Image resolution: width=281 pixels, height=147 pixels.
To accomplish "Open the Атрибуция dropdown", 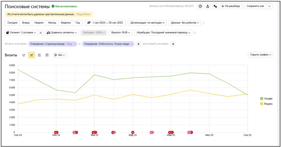I will (x=163, y=33).
